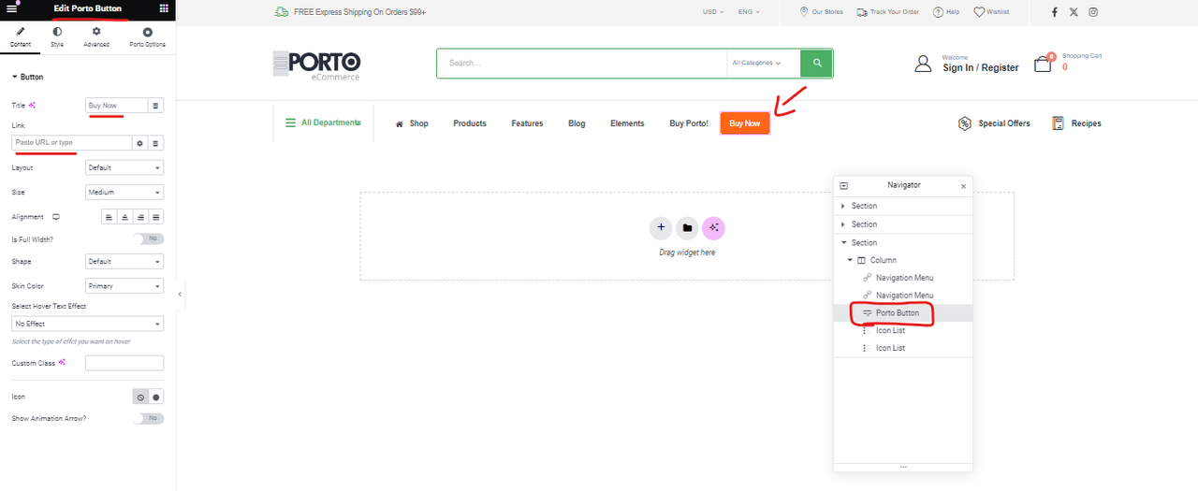The width and height of the screenshot is (1198, 491).
Task: Switch to the Advanced tab
Action: point(96,37)
